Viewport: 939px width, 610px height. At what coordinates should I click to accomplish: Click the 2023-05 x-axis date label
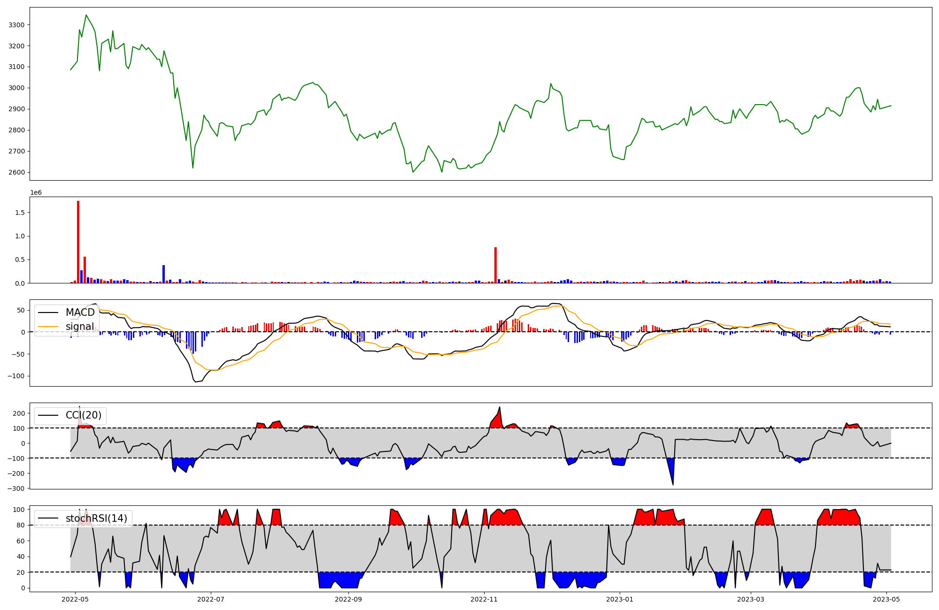point(886,599)
